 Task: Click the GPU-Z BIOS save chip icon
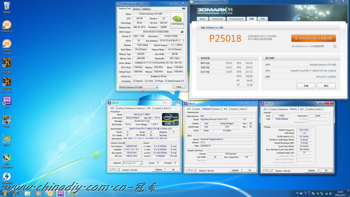tap(182, 32)
